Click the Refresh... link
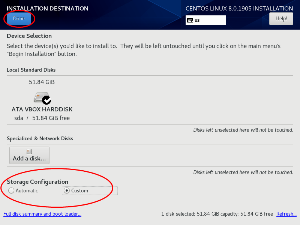Image resolution: width=300 pixels, height=225 pixels. (286, 214)
